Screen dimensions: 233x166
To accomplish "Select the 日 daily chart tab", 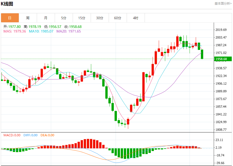I will click(x=10, y=18).
